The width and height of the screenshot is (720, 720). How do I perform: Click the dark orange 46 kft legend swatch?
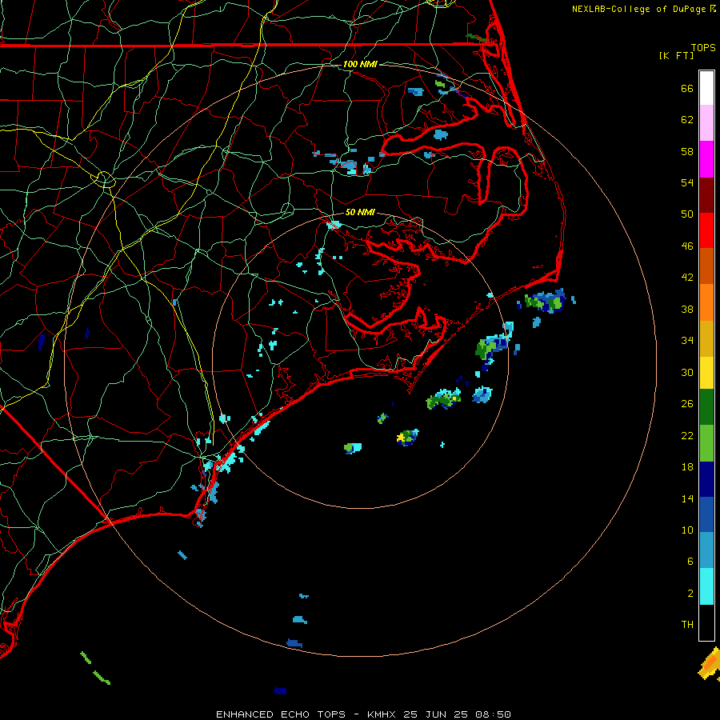(x=706, y=266)
